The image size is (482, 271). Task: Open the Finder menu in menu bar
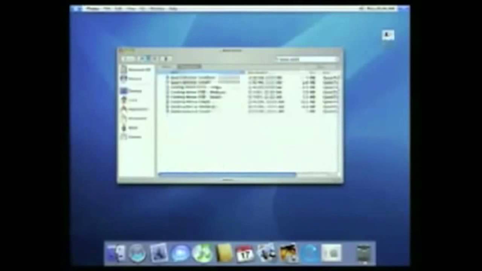pos(93,8)
